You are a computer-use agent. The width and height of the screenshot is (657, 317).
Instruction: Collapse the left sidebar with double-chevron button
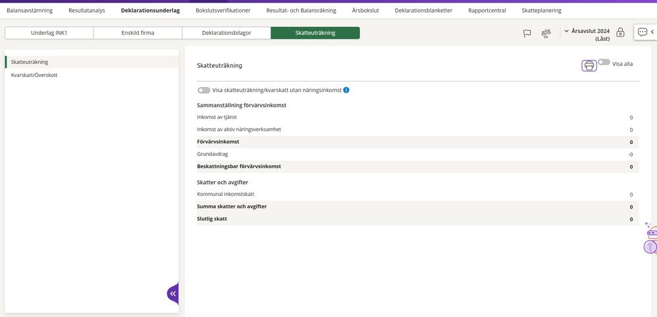point(172,293)
